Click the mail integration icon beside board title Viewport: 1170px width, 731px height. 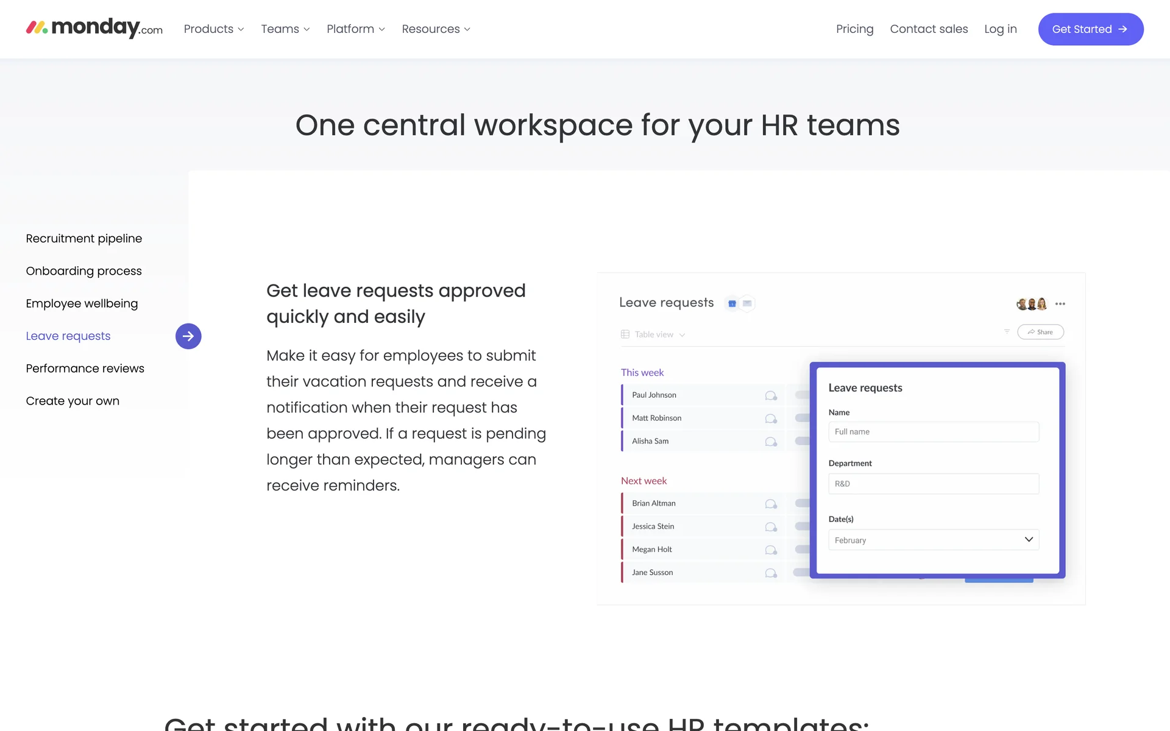(x=747, y=303)
